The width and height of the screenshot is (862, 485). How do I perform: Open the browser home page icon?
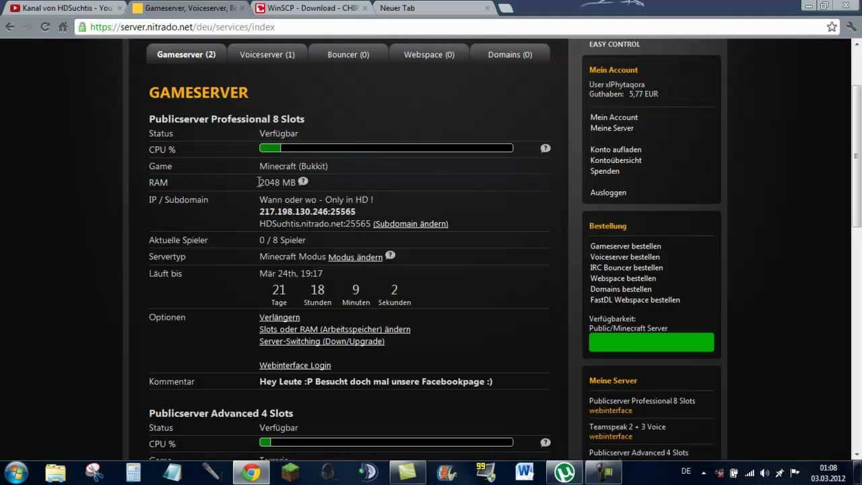[63, 27]
